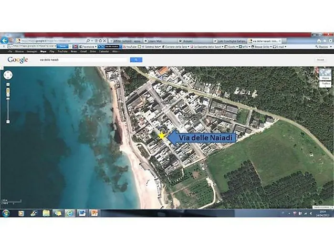Screen dimensions: 334x238
Task: Select the Maps item in Google bar
Action: tap(43, 51)
